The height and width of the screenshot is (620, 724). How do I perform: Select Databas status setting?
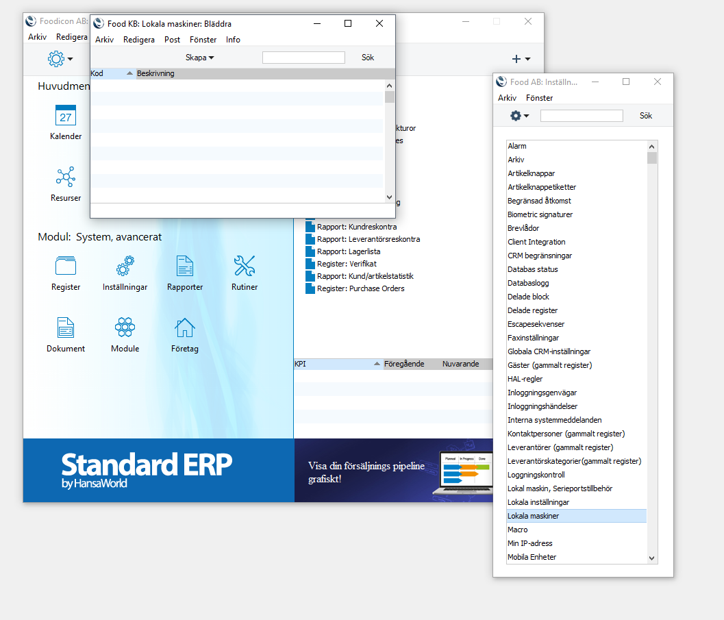(x=577, y=269)
